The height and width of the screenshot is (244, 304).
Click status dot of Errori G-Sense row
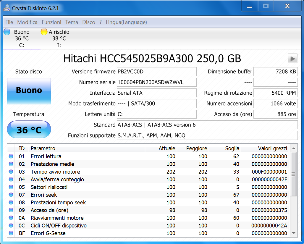tap(11, 233)
